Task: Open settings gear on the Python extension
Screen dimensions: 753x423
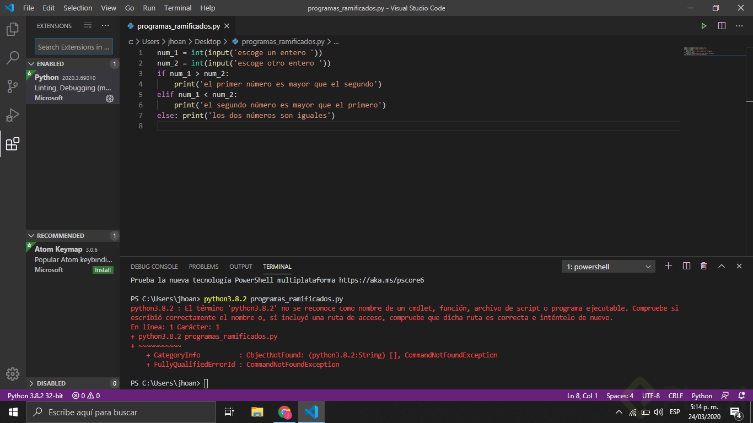Action: point(109,99)
